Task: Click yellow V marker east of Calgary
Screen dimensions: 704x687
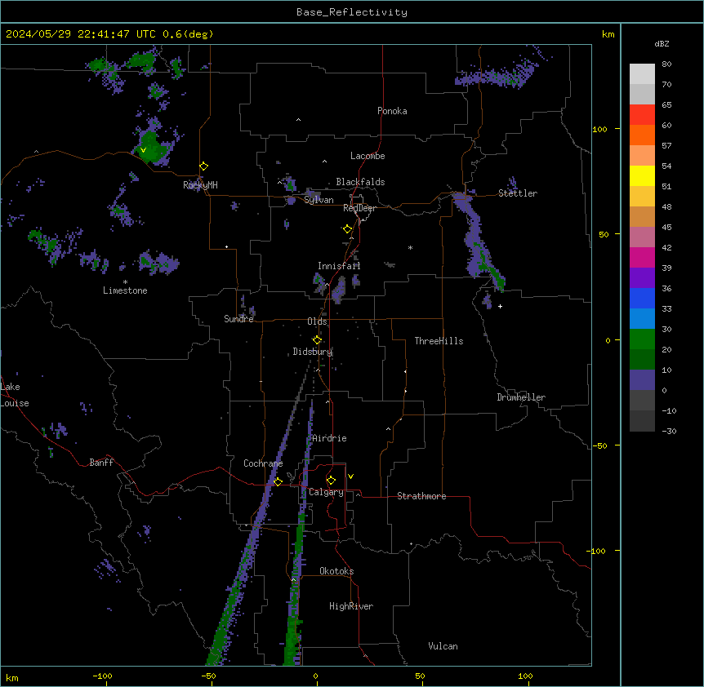Action: tap(350, 476)
